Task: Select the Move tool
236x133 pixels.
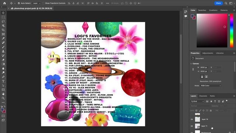Action: [3, 13]
